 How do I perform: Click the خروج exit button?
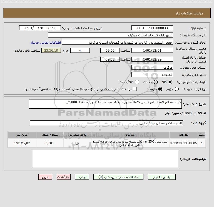(x=45, y=177)
